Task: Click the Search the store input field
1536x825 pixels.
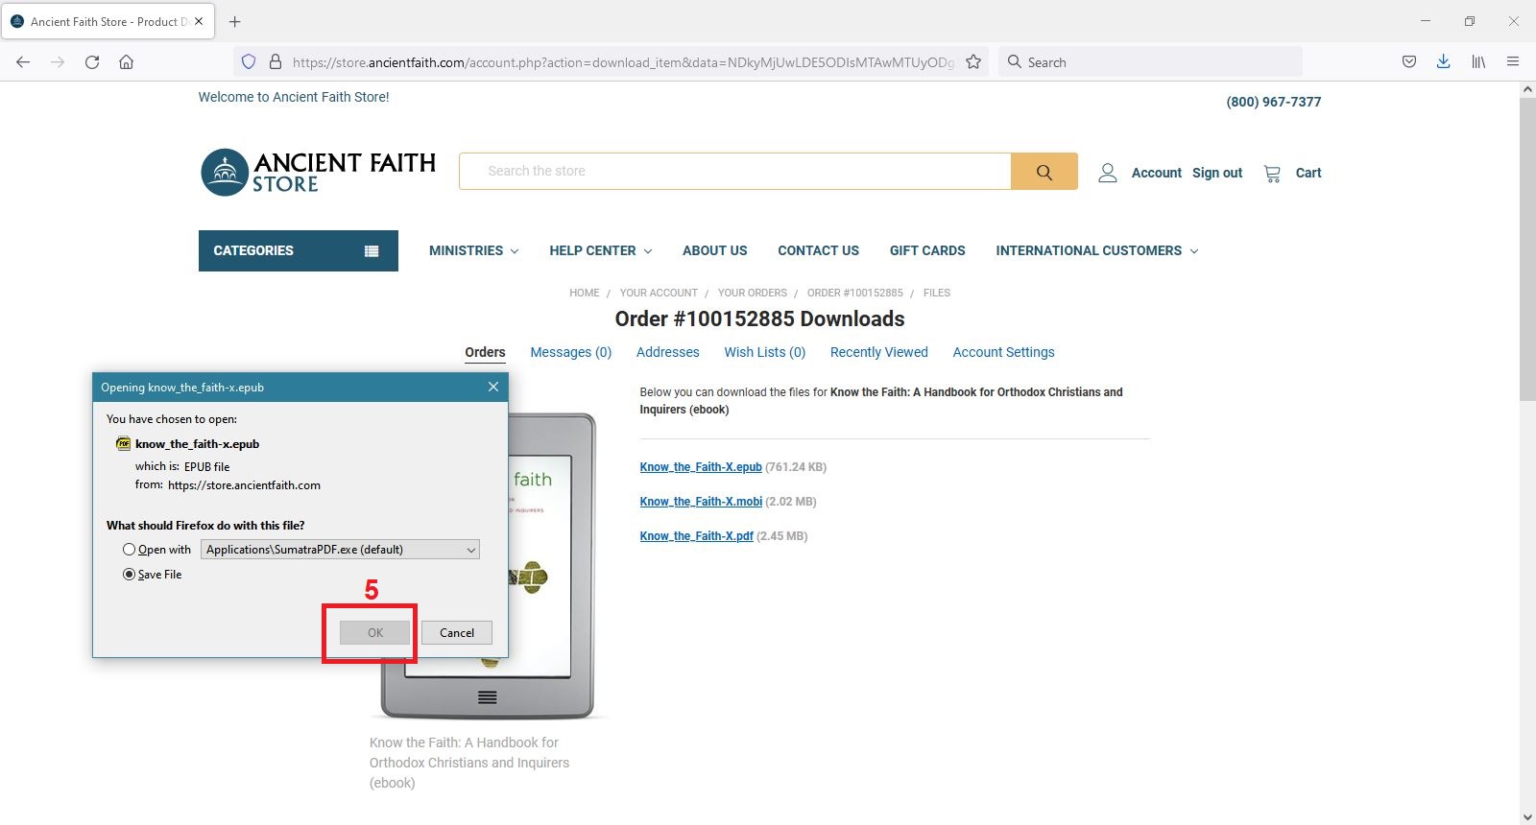Action: click(x=734, y=172)
